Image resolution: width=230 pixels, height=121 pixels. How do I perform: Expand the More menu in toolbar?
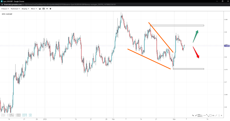pyautogui.click(x=34, y=9)
